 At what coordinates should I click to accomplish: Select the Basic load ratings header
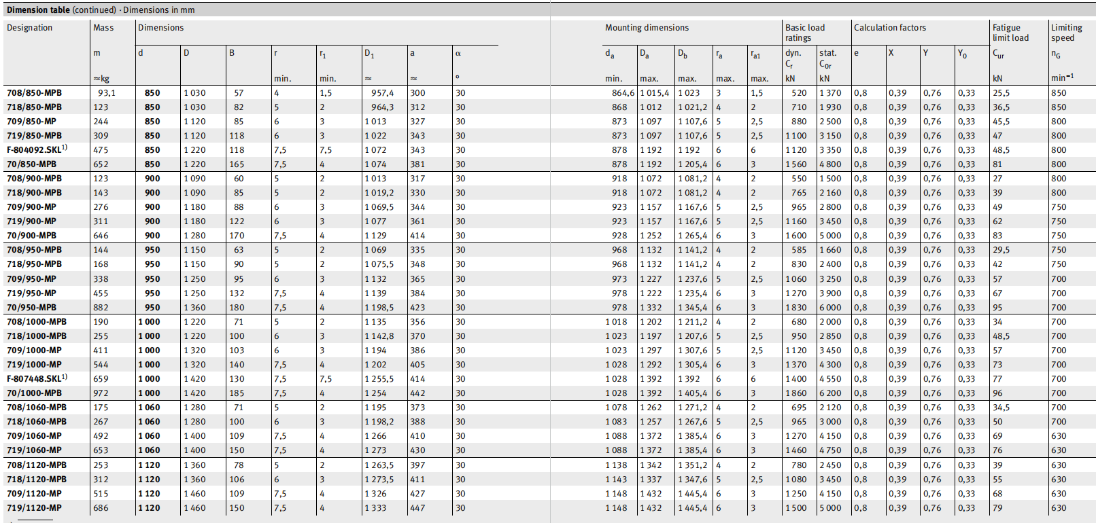click(x=805, y=33)
